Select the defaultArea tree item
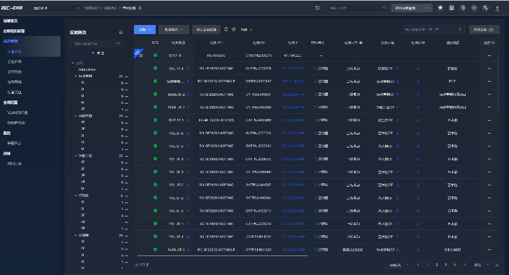 tap(87, 70)
